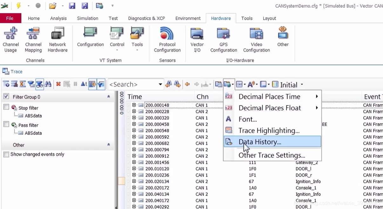Expand the VT System Control dropdown
This screenshot has height=209, width=383.
[117, 50]
